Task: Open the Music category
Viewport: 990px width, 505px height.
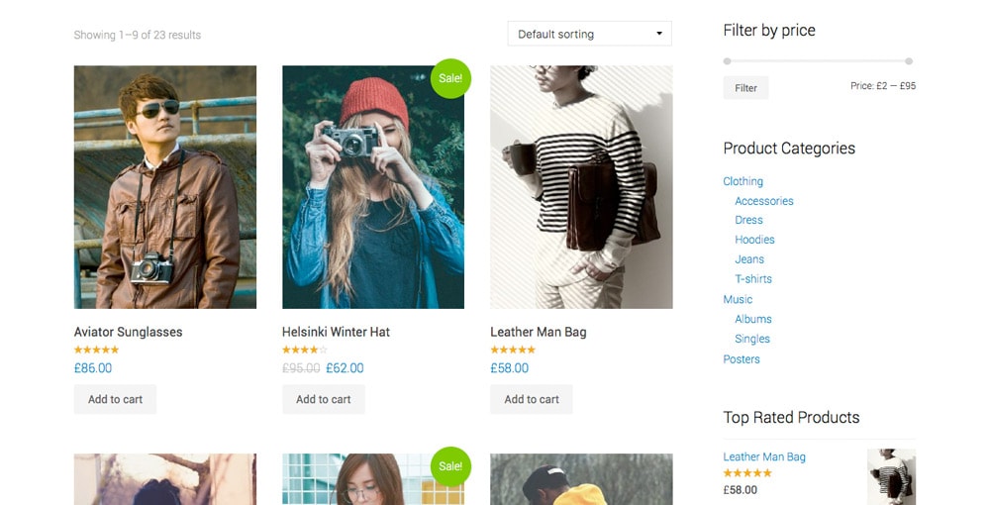Action: 738,299
